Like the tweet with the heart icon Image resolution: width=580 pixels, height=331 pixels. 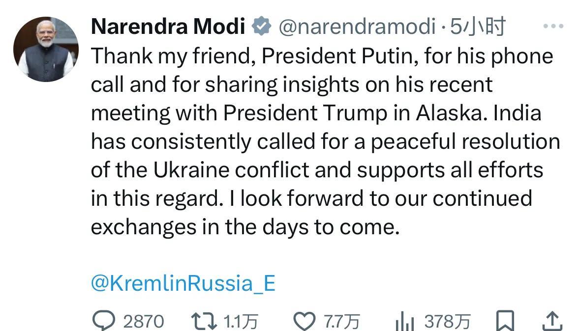[304, 322]
